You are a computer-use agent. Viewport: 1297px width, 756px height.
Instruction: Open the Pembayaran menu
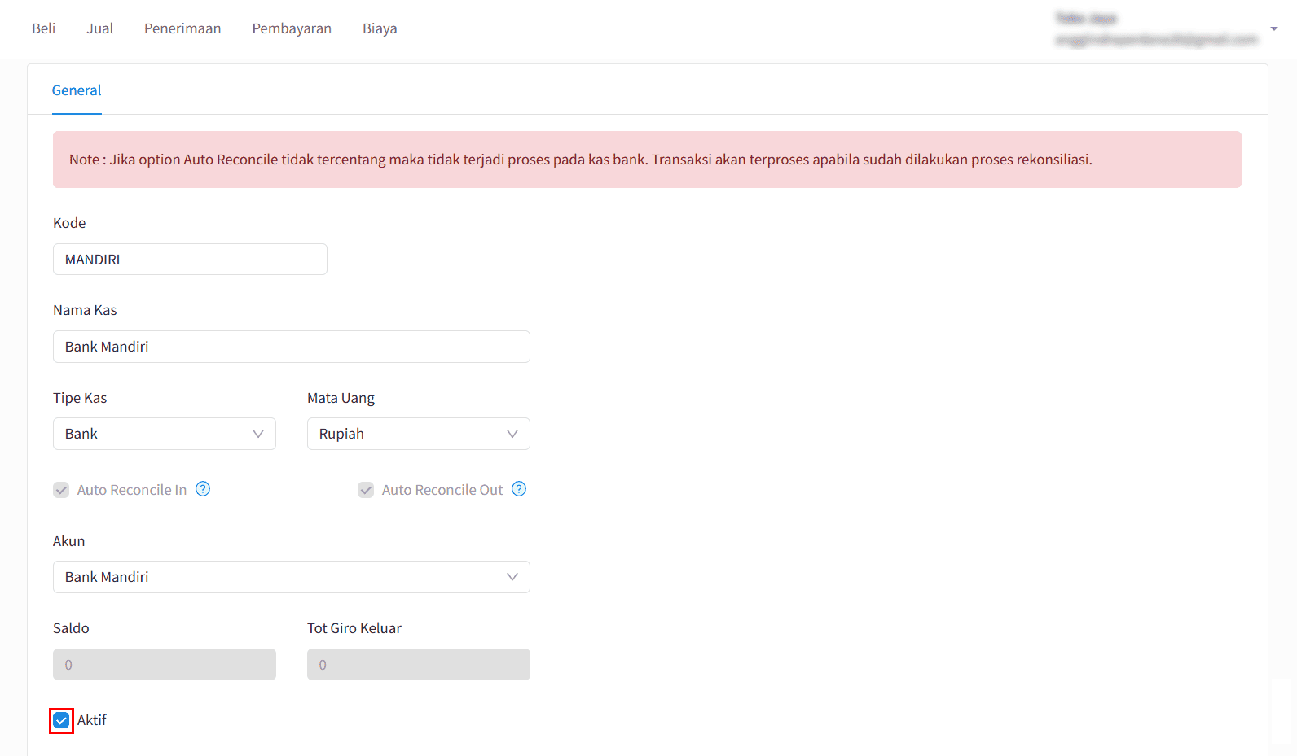(292, 28)
